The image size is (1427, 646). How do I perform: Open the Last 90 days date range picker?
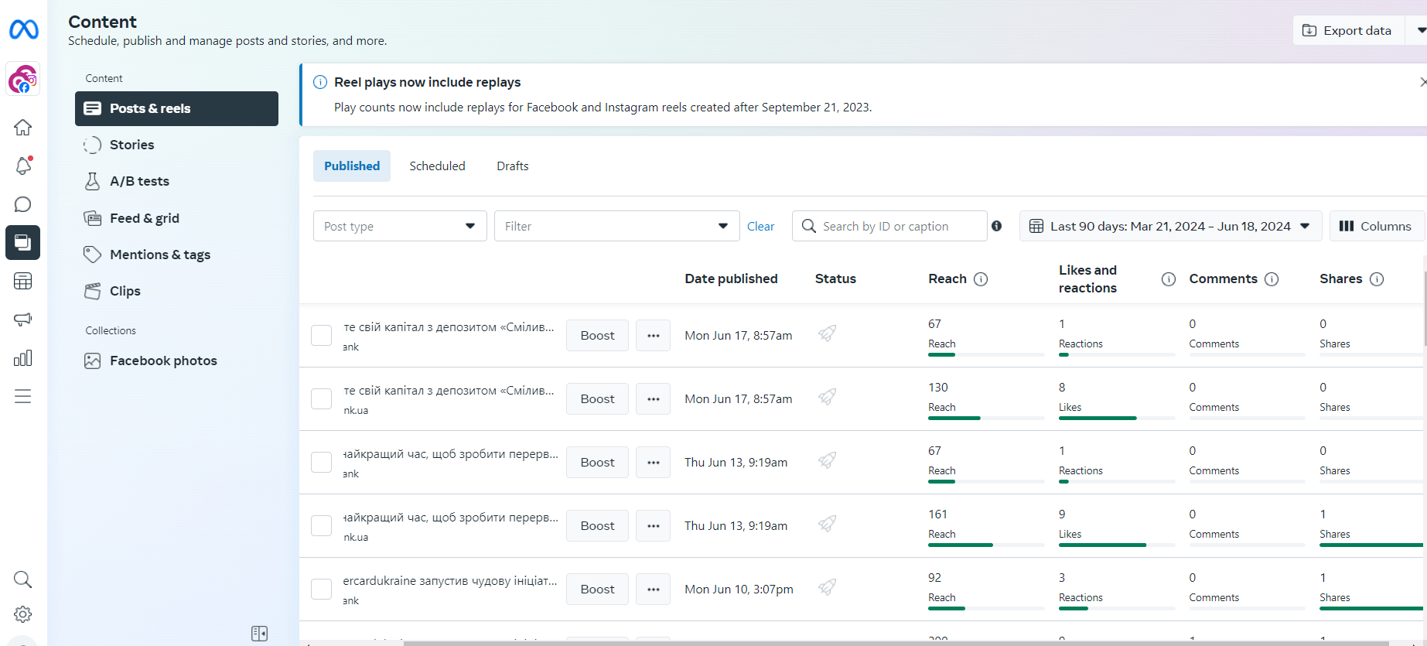coord(1170,226)
